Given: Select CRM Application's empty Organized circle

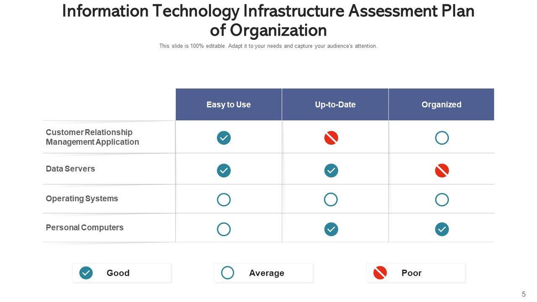Looking at the screenshot, I should (442, 138).
